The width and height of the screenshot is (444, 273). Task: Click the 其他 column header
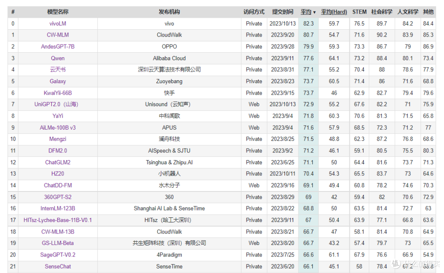coord(428,12)
